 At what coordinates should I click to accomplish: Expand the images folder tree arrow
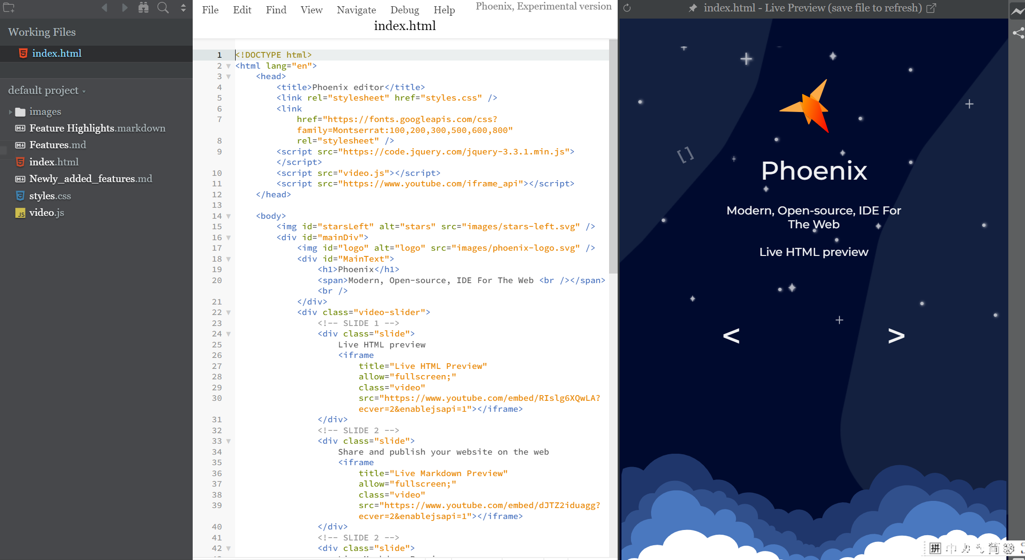point(10,112)
